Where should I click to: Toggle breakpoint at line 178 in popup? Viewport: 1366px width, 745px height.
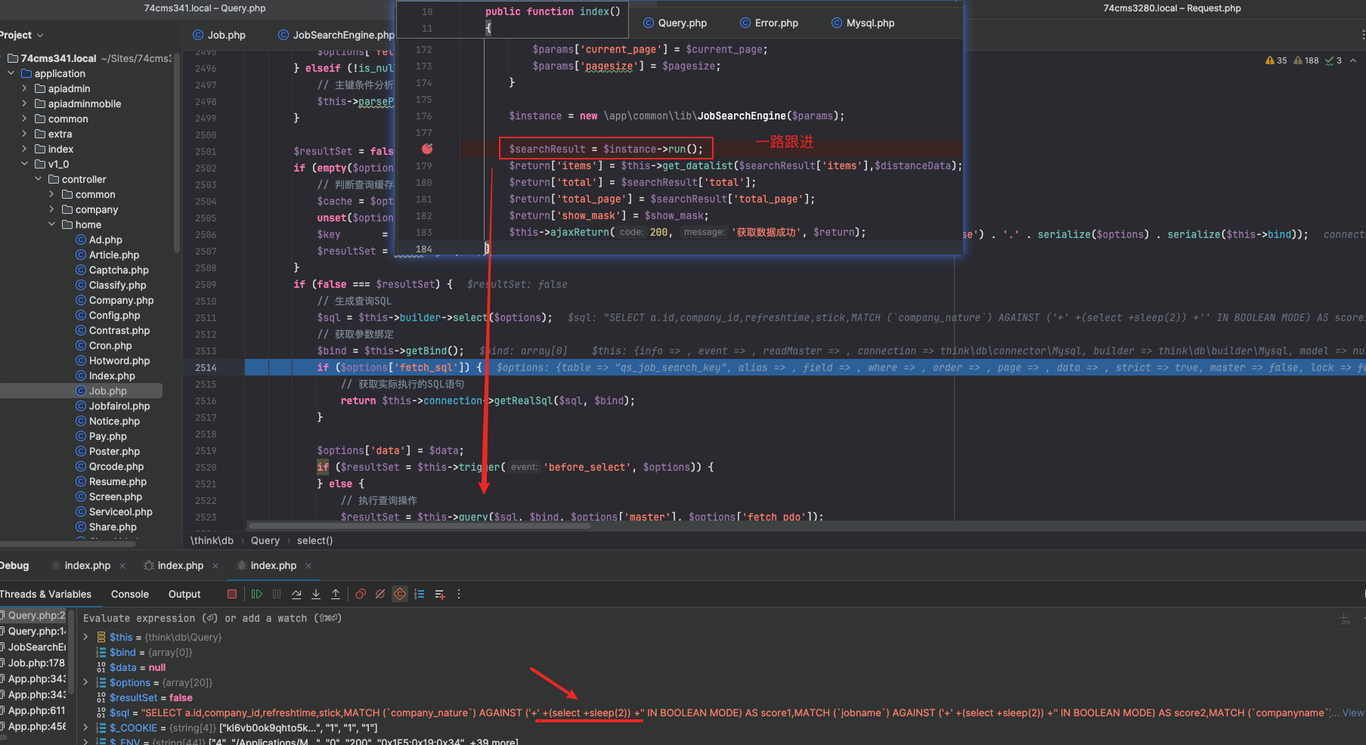coord(427,149)
